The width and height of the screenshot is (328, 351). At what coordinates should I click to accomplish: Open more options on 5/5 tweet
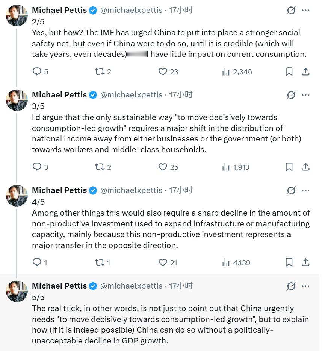pyautogui.click(x=306, y=286)
